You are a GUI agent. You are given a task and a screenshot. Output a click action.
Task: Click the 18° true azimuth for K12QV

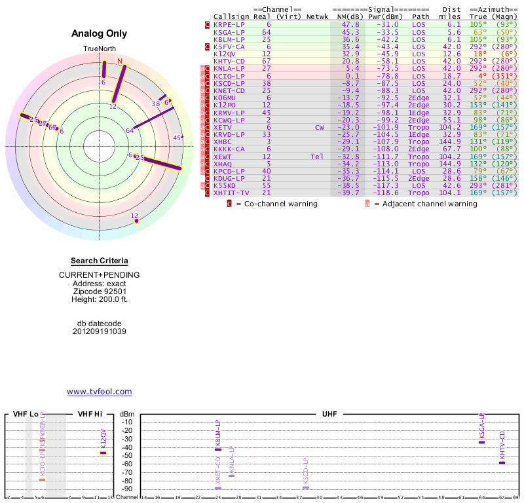[482, 54]
